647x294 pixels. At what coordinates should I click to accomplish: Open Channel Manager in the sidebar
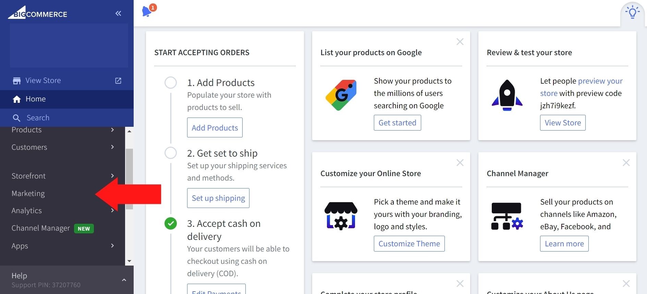coord(41,228)
